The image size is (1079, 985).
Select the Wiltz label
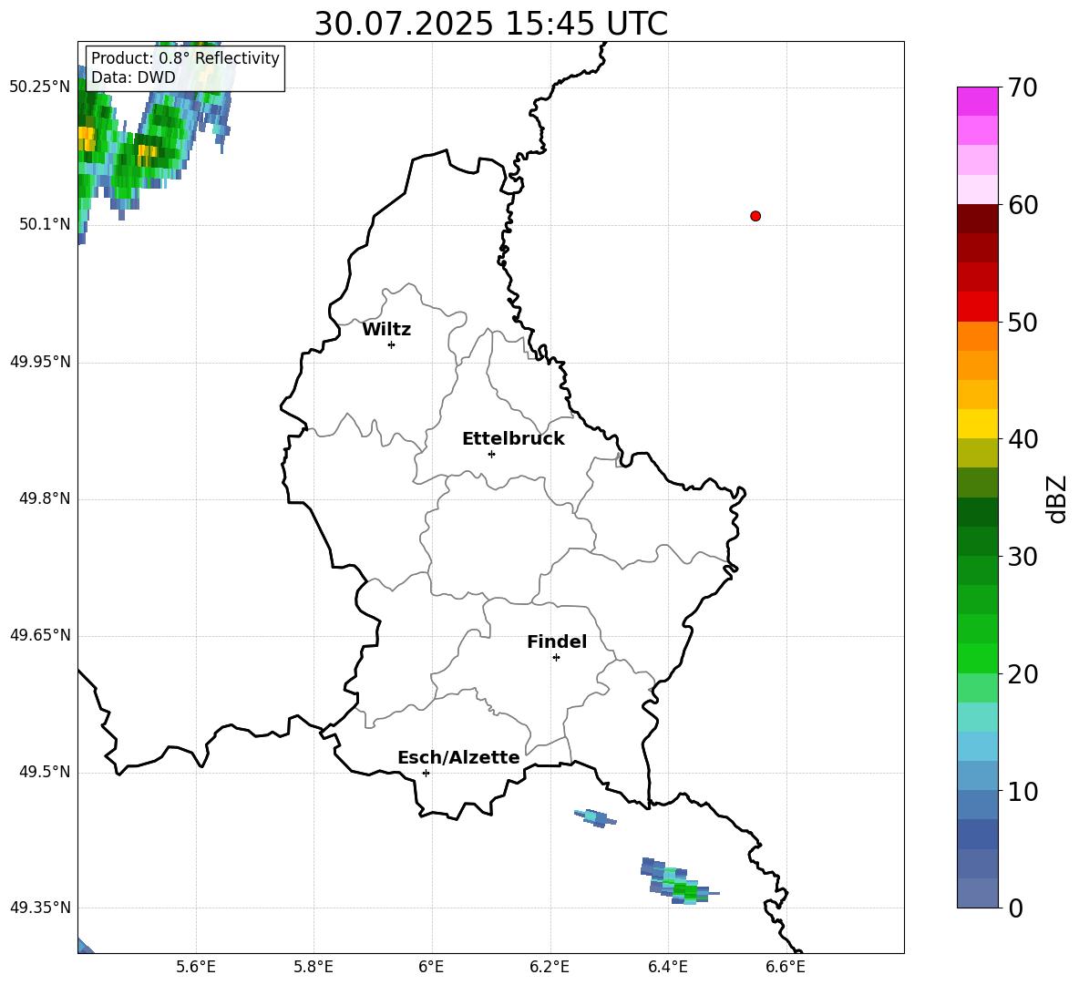coord(386,330)
